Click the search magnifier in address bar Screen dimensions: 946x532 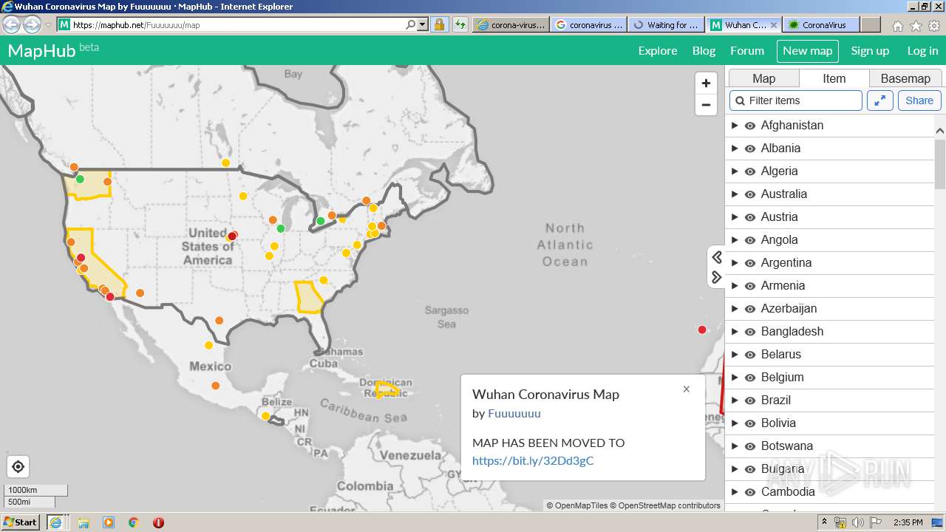(x=411, y=24)
